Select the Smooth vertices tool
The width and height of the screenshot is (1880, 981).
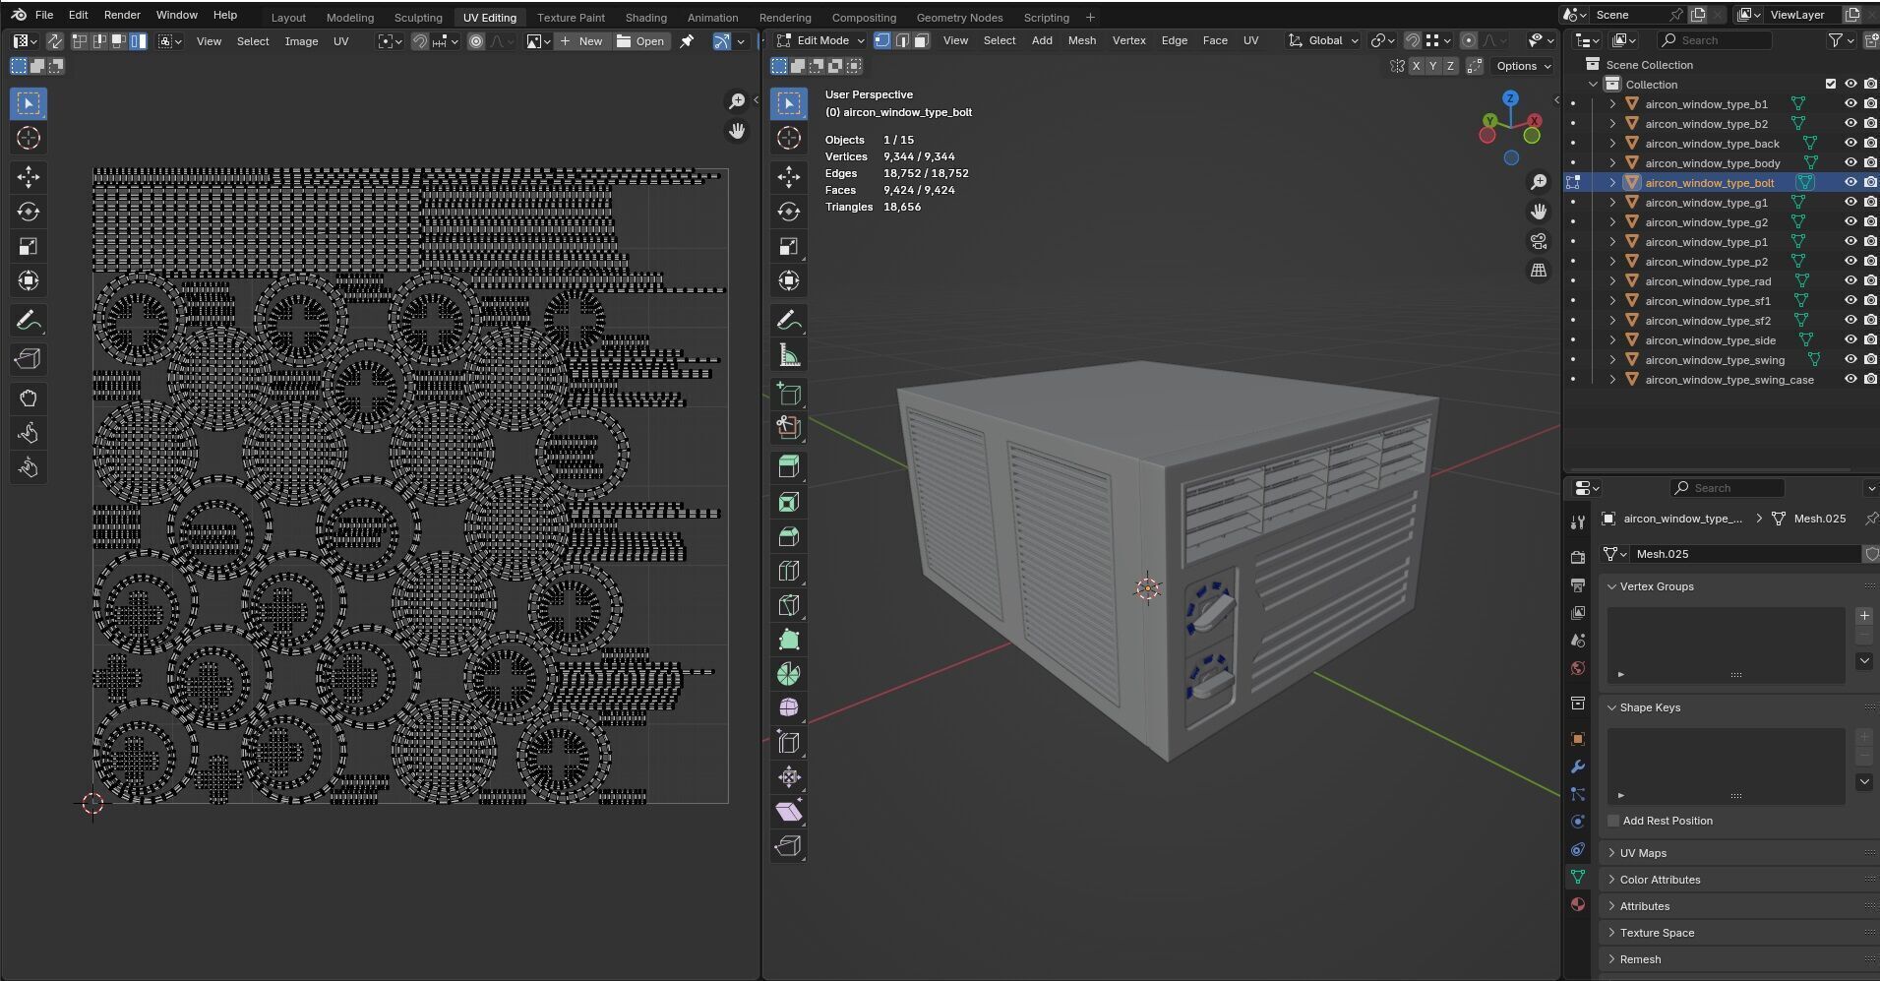789,707
